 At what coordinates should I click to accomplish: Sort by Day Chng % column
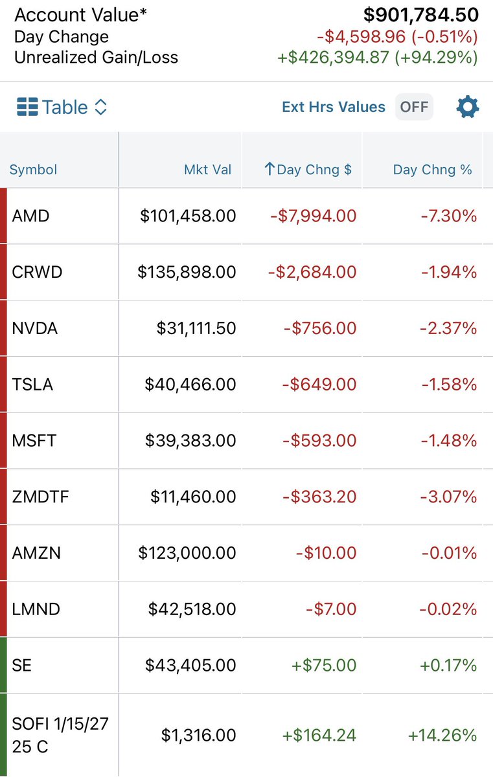point(432,170)
